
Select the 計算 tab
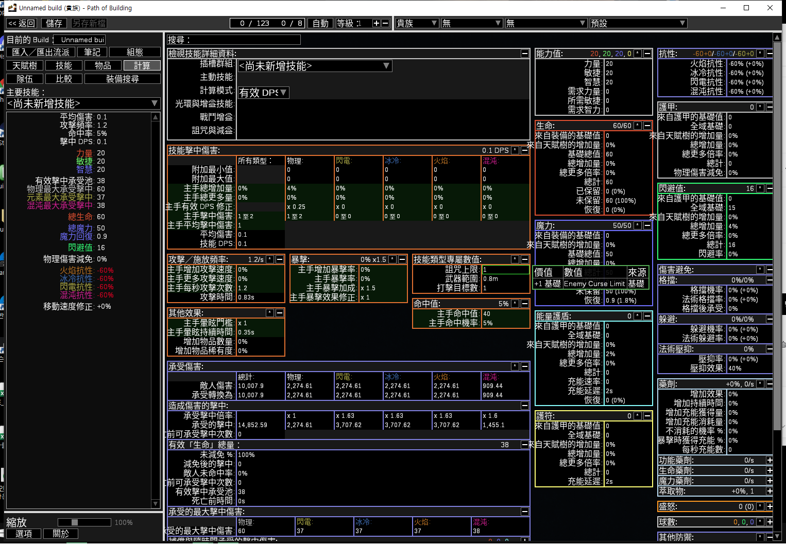[x=142, y=65]
